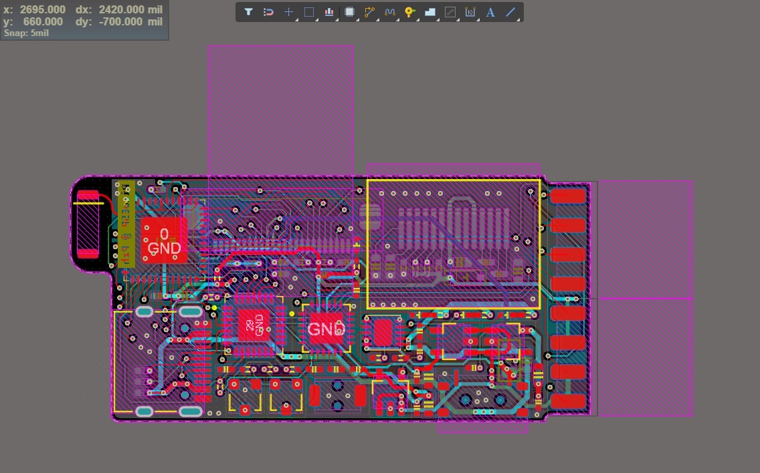Viewport: 760px width, 473px height.
Task: Open the Selection Filter funnel icon
Action: (x=248, y=12)
